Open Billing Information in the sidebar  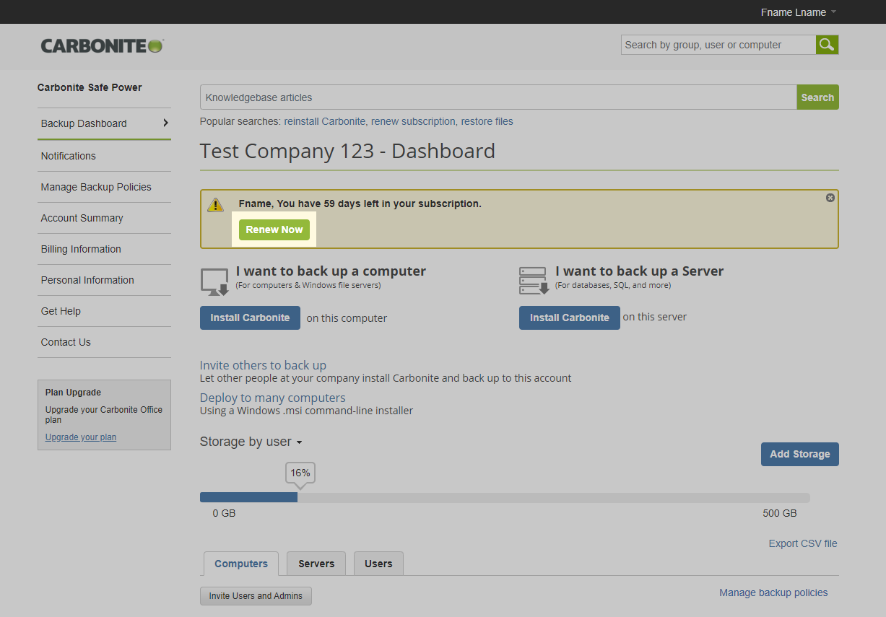pos(81,249)
